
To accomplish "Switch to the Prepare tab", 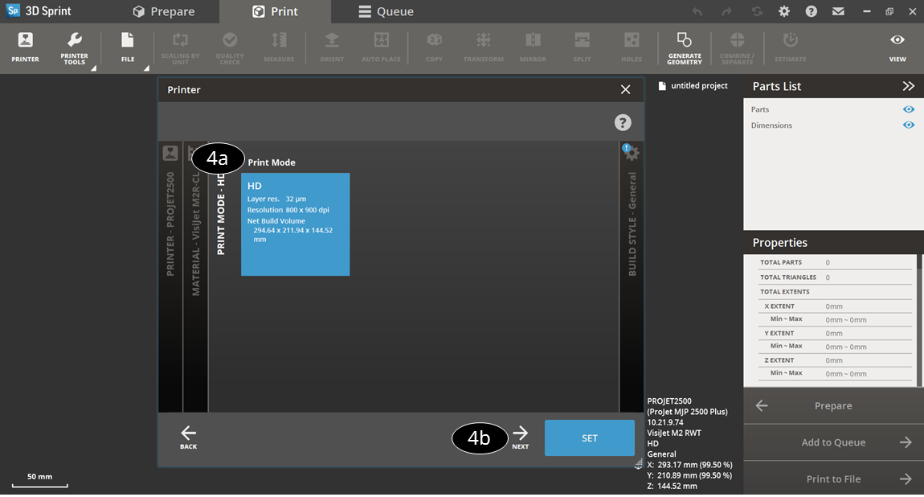I will [166, 11].
